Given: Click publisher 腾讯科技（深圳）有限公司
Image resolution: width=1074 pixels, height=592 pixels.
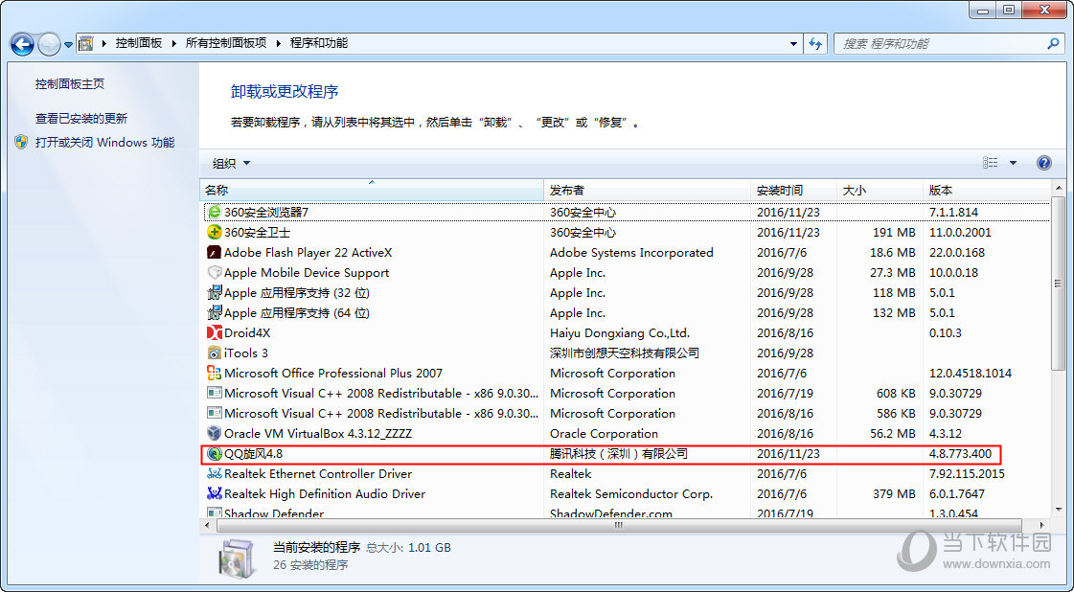Looking at the screenshot, I should pyautogui.click(x=619, y=454).
